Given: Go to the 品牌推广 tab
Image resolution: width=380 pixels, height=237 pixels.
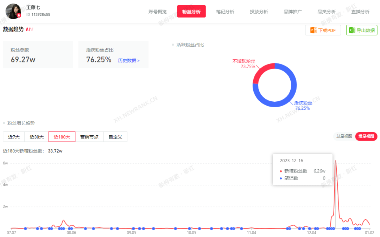Looking at the screenshot, I should 293,12.
